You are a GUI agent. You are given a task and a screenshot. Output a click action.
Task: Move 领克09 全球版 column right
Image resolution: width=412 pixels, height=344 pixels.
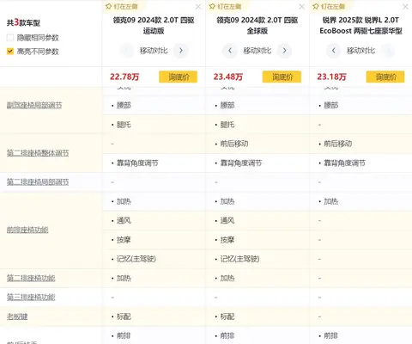(284, 51)
